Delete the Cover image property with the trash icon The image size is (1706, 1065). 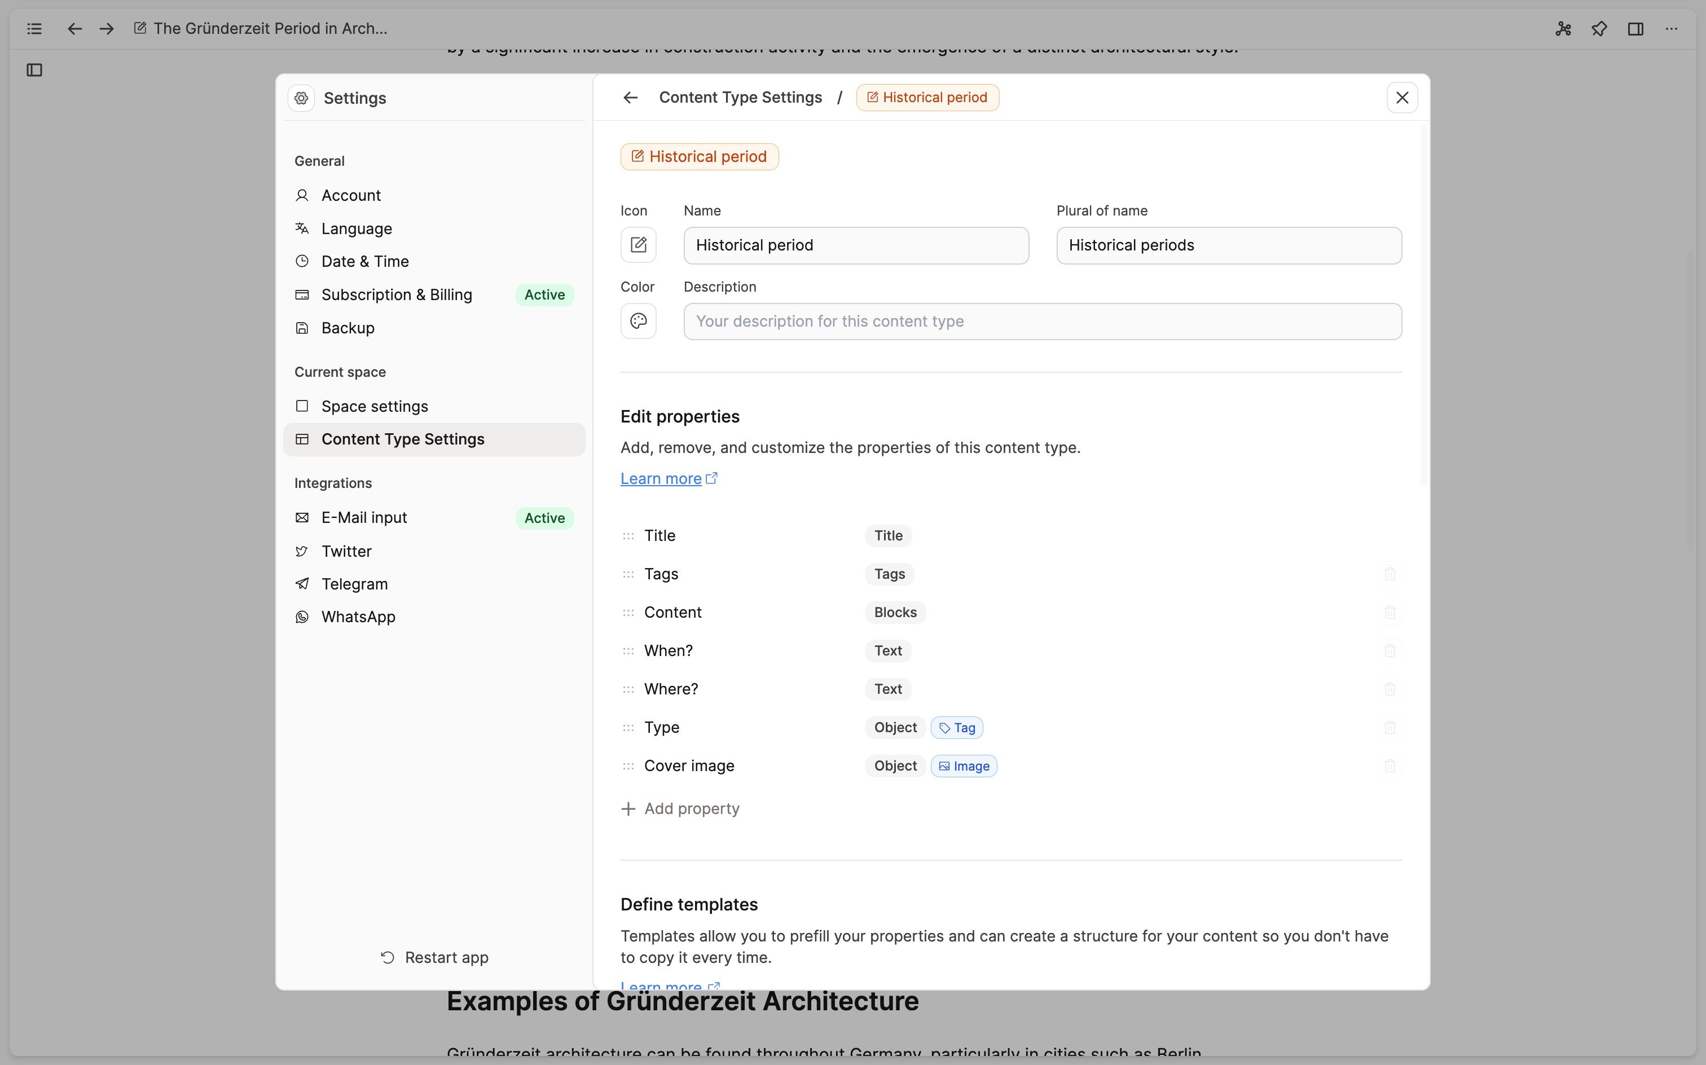tap(1390, 765)
